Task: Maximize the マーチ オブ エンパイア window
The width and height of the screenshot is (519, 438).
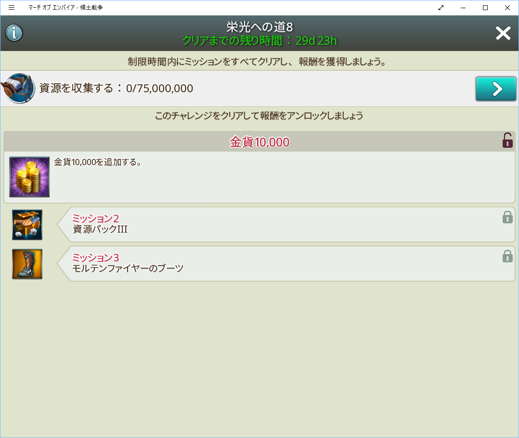Action: pos(485,8)
